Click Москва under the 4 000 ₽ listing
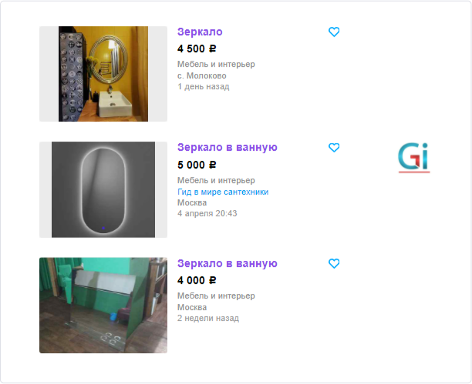Viewport: 472px width, 384px height. (x=192, y=307)
